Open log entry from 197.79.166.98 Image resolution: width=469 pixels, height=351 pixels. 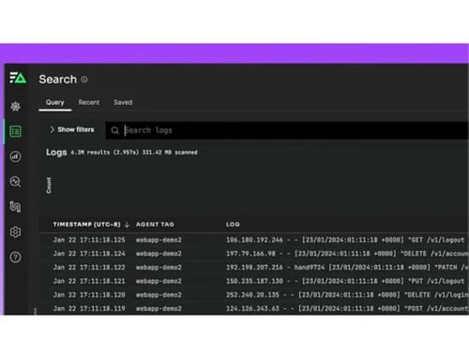click(347, 254)
